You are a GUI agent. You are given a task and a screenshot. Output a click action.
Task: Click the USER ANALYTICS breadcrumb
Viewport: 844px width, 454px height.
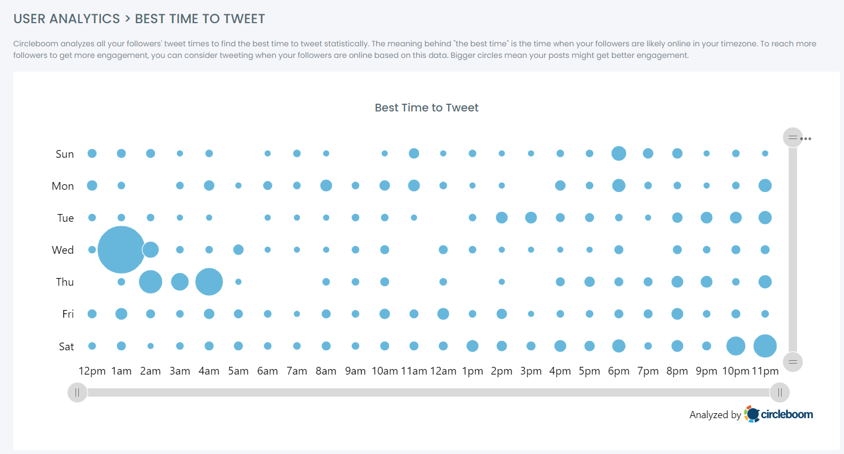pyautogui.click(x=67, y=19)
